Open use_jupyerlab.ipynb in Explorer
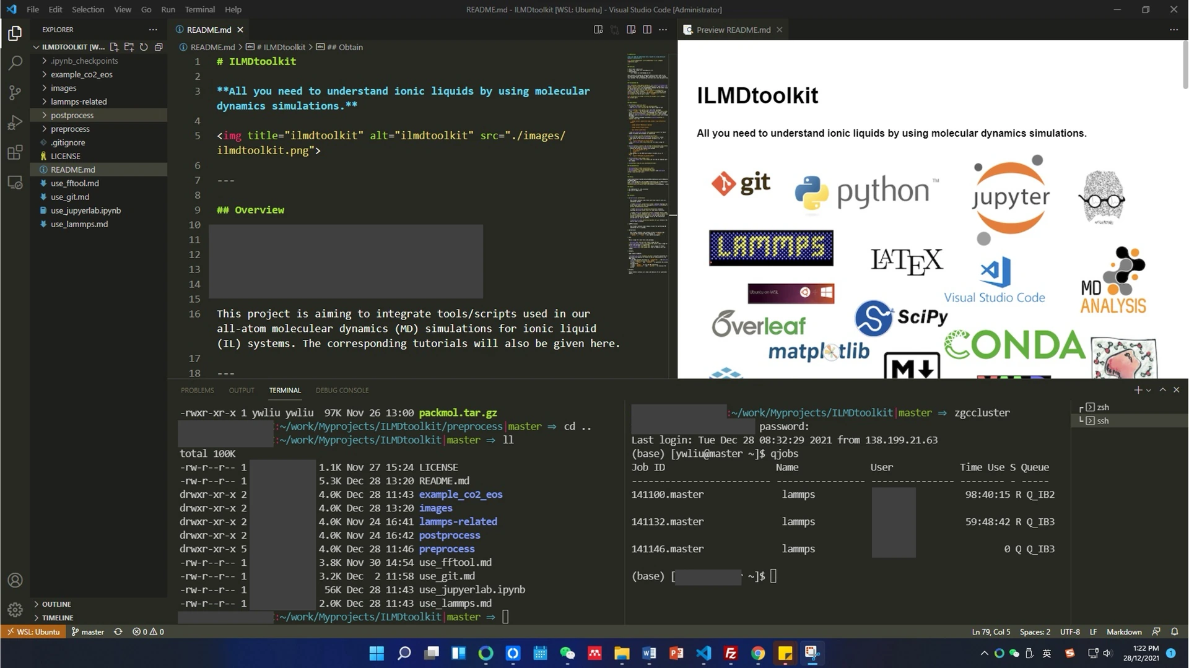 [99, 210]
